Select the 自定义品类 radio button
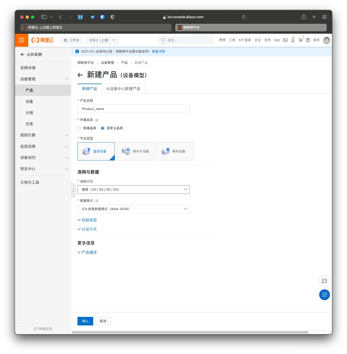Viewport: 347px width, 354px height. coord(103,128)
